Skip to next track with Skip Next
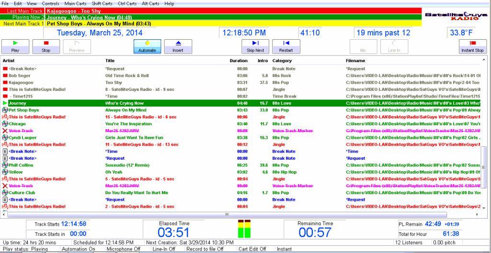The height and width of the screenshot is (253, 491). pos(255,46)
